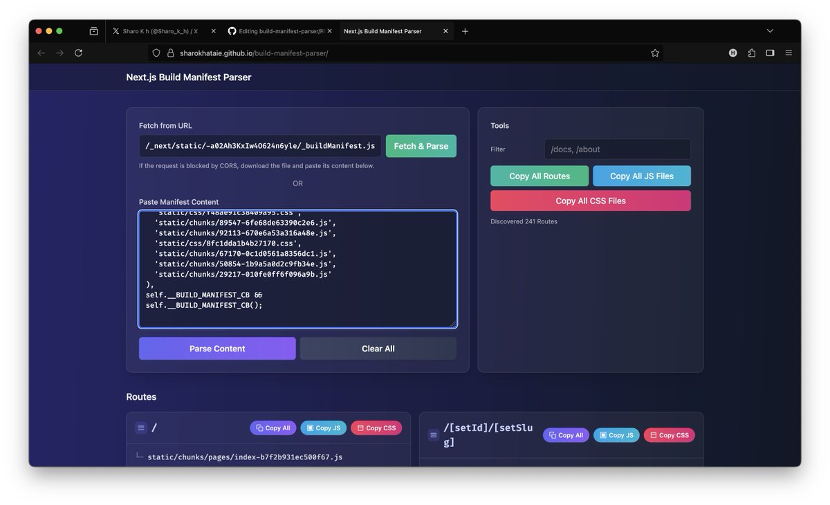Viewport: 830px width, 505px height.
Task: Click the Copy All JS Files button
Action: tap(642, 176)
